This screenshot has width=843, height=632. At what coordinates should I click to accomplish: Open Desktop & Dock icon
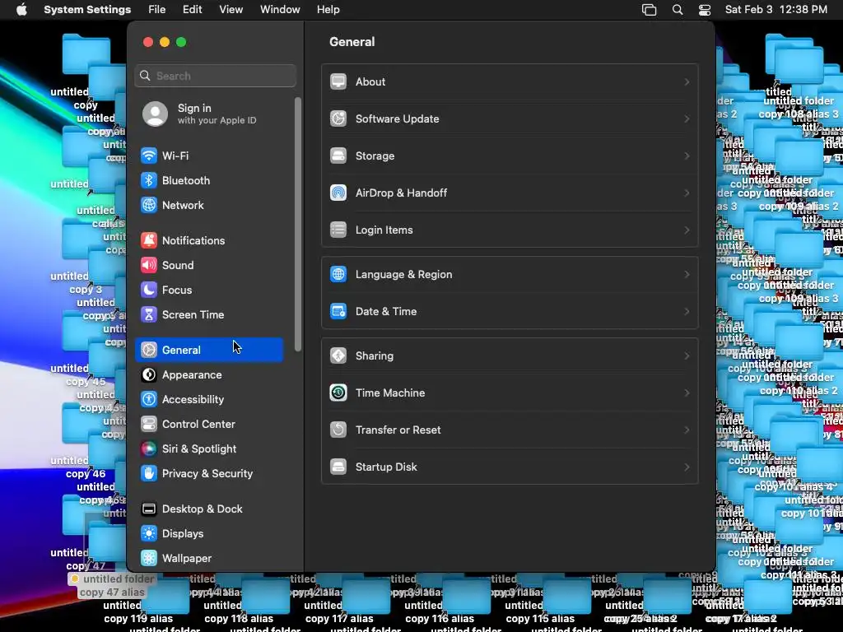tap(149, 509)
